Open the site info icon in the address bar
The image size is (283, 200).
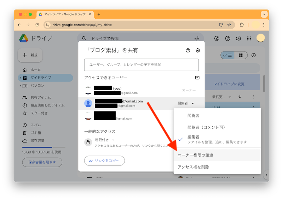point(48,25)
